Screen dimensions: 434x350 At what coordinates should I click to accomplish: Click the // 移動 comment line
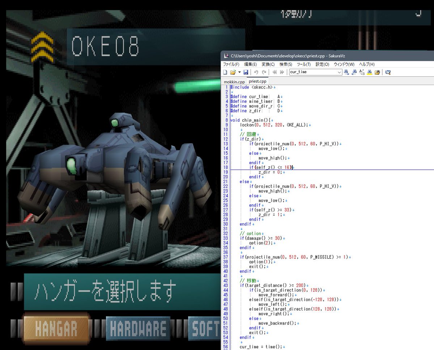click(249, 280)
